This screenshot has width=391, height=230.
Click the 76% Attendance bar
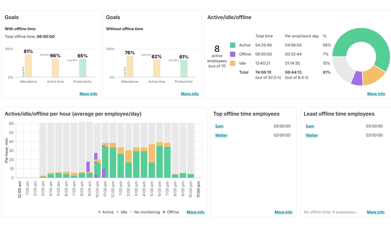(x=130, y=67)
